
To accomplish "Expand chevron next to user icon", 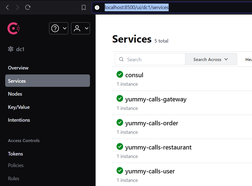I will 87,28.
